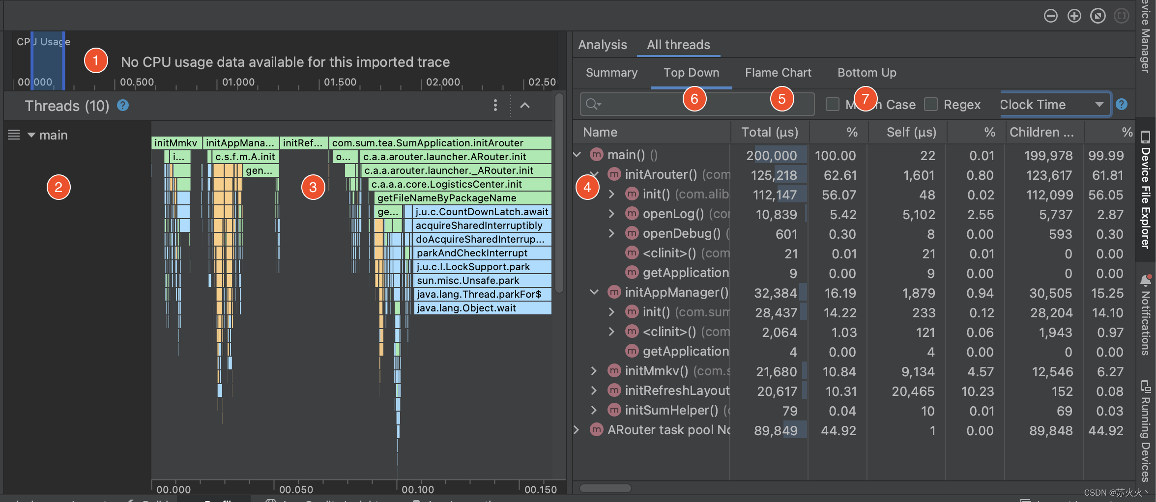This screenshot has height=502, width=1156.
Task: Sort by the Name column header
Action: pos(652,132)
